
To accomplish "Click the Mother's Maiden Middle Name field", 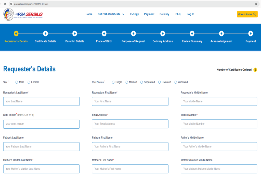I will pos(219,169).
